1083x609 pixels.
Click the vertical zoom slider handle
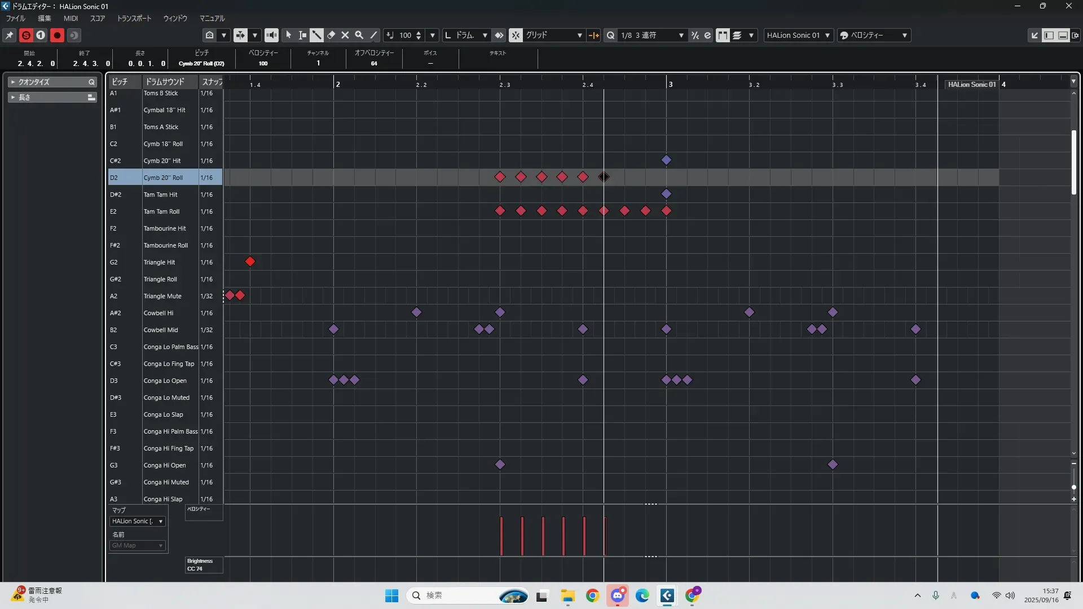point(1073,487)
